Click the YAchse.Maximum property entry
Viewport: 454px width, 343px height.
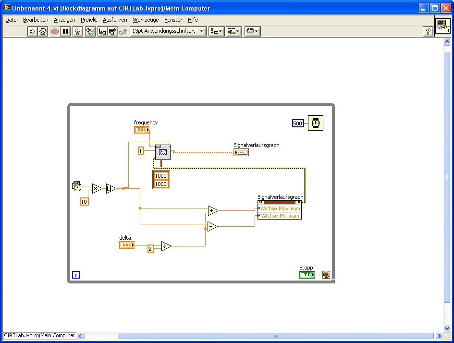pos(280,208)
